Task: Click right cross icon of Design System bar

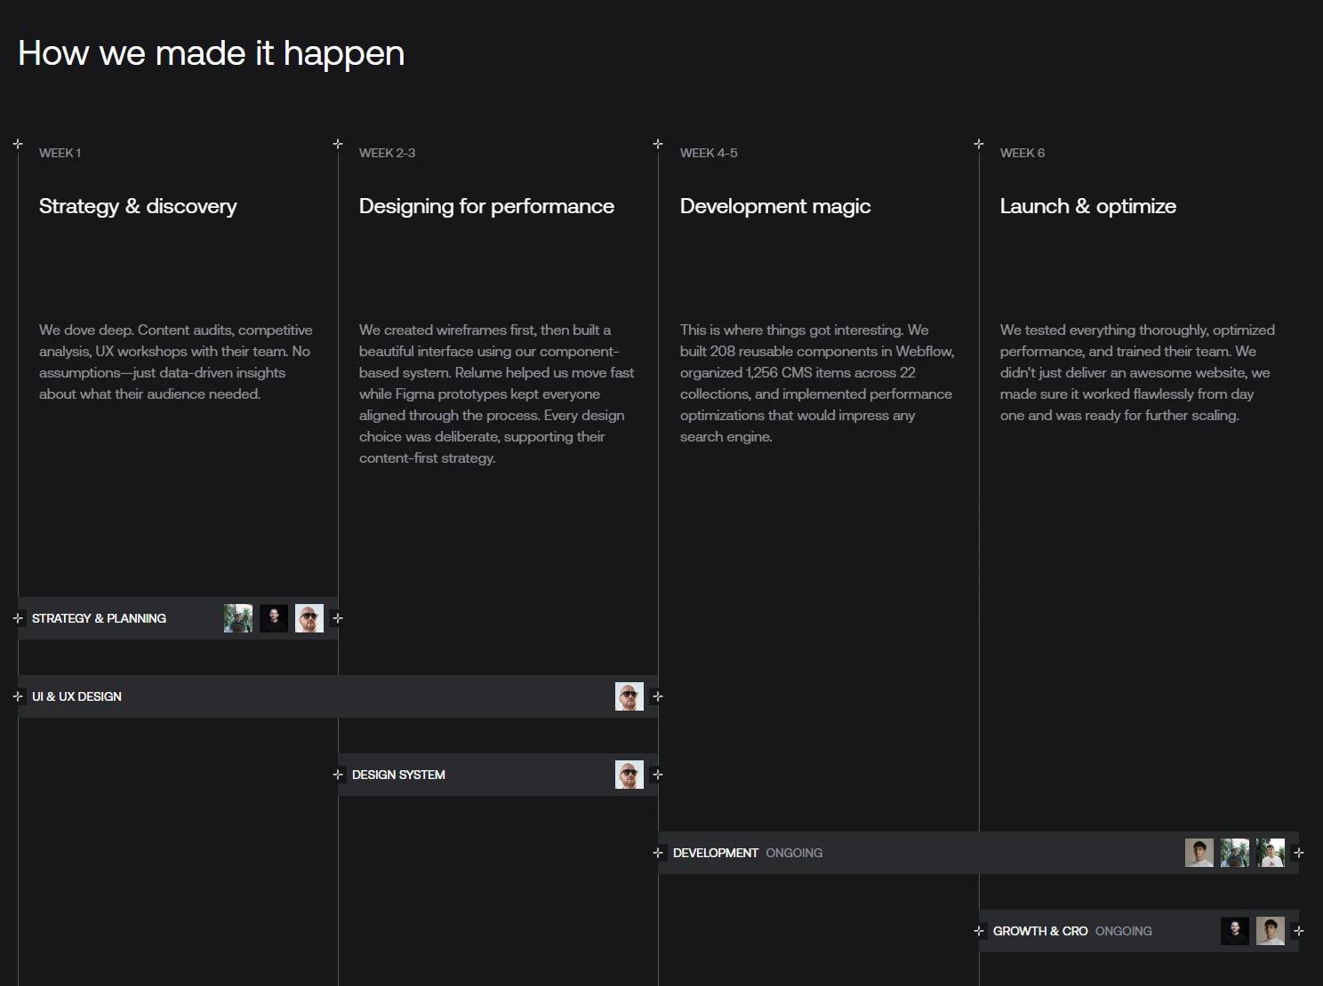Action: (658, 775)
